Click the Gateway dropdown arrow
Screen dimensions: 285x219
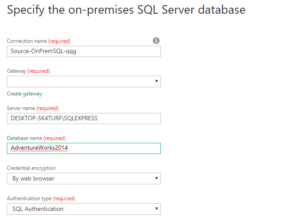pyautogui.click(x=156, y=81)
